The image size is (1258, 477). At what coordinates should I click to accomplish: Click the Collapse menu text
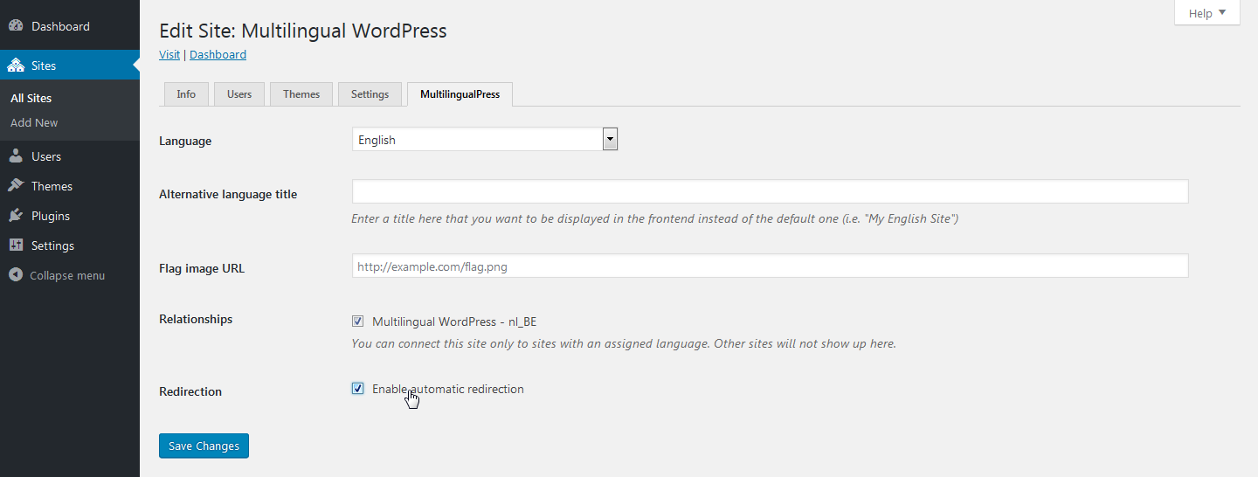[67, 275]
